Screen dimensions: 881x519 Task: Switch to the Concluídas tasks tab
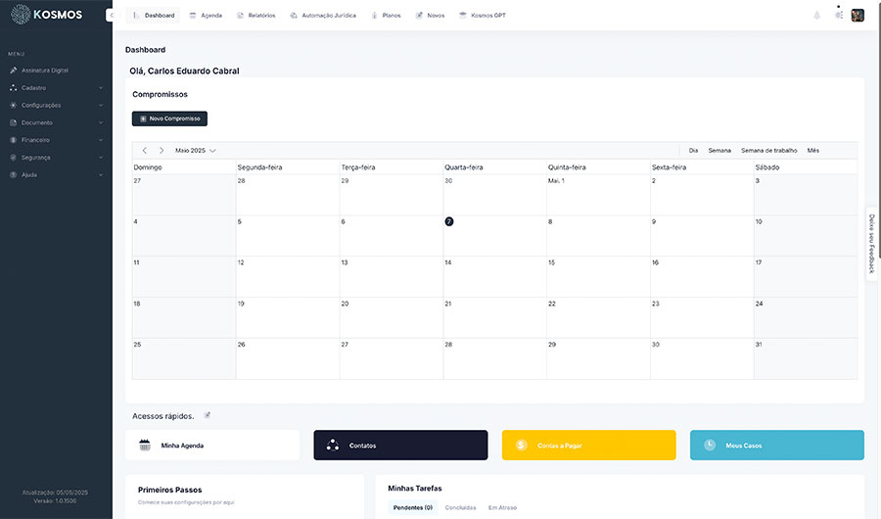click(460, 507)
